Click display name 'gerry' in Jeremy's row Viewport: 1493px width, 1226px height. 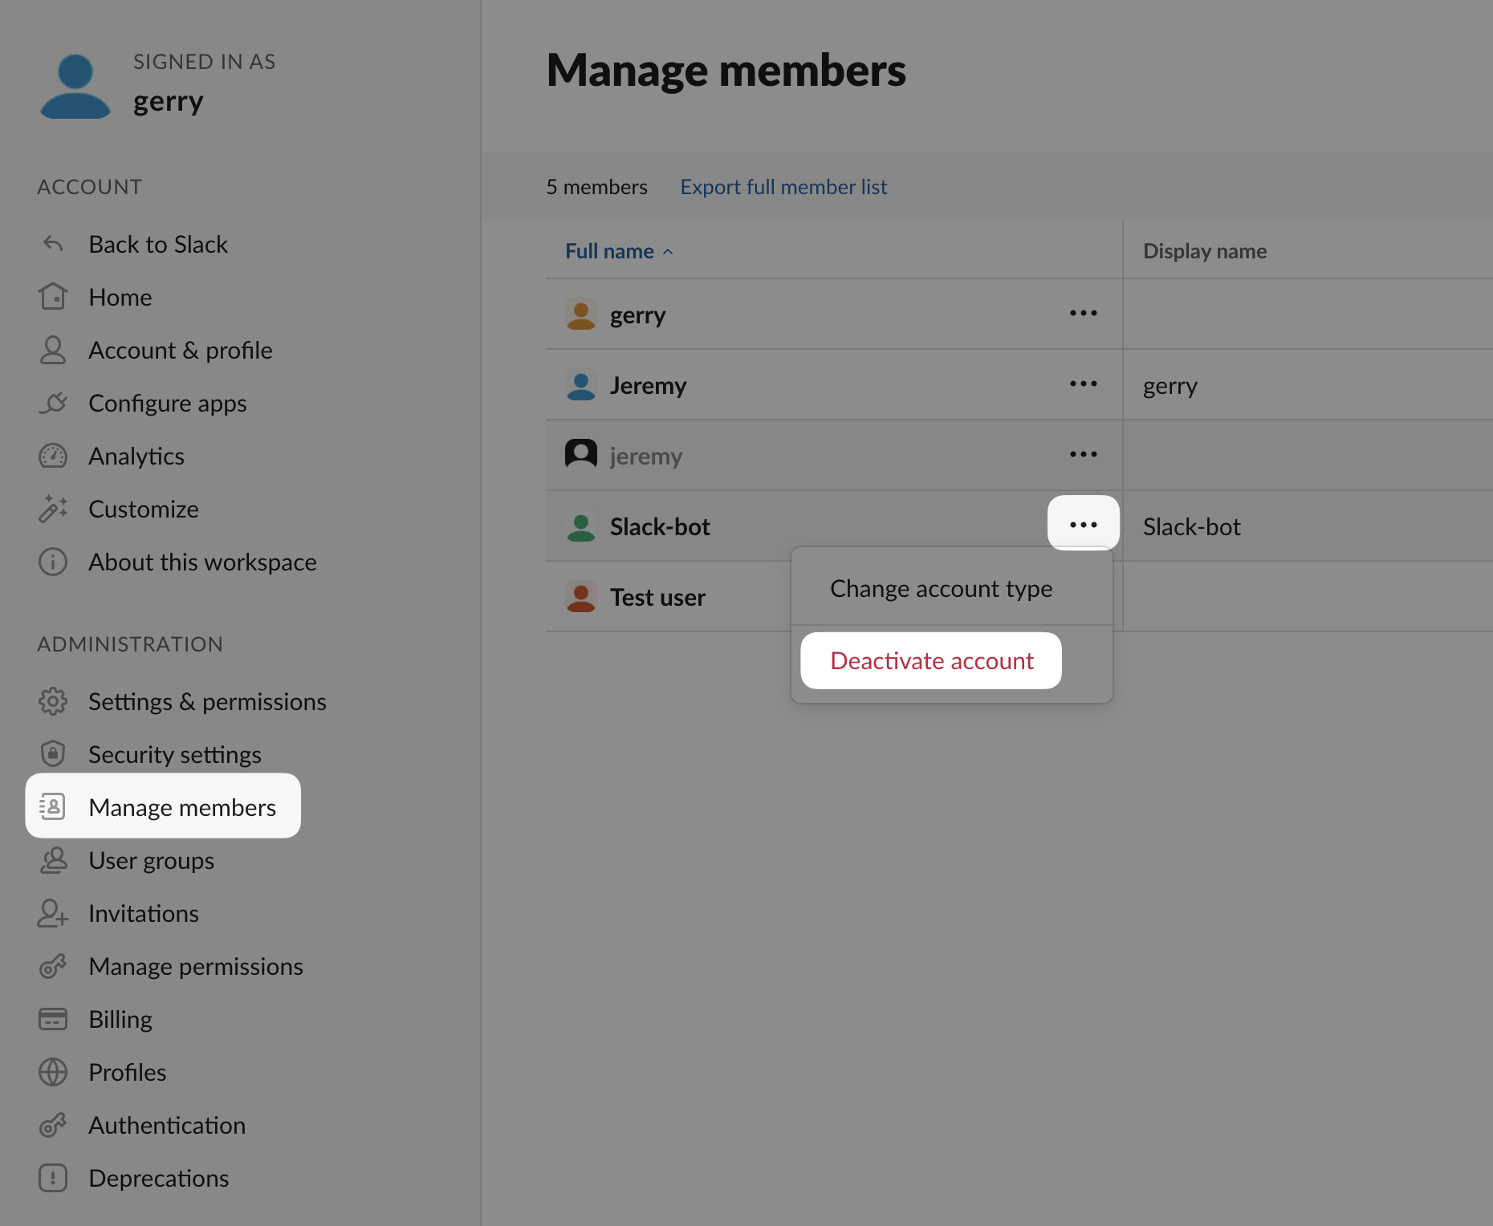pyautogui.click(x=1170, y=386)
